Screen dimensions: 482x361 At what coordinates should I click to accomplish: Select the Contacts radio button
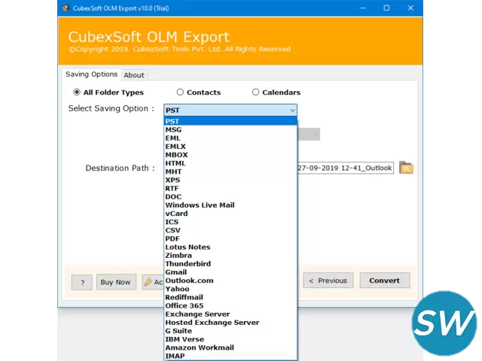pos(180,93)
